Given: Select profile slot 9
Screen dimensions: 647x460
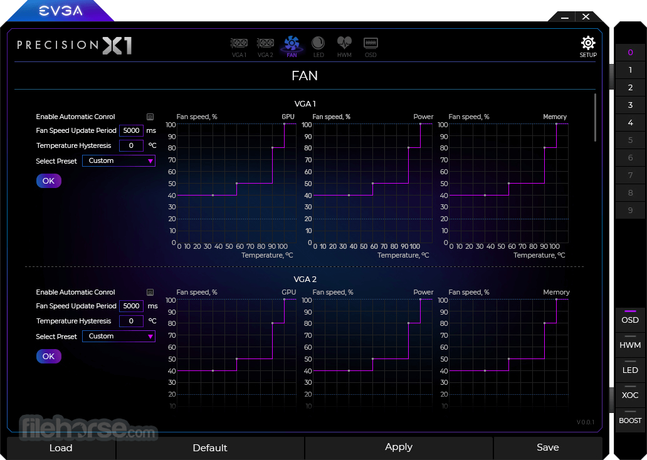Looking at the screenshot, I should 630,211.
